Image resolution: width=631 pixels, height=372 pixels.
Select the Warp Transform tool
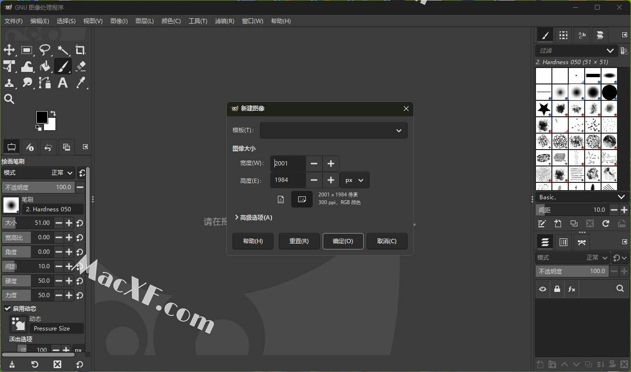pos(27,66)
